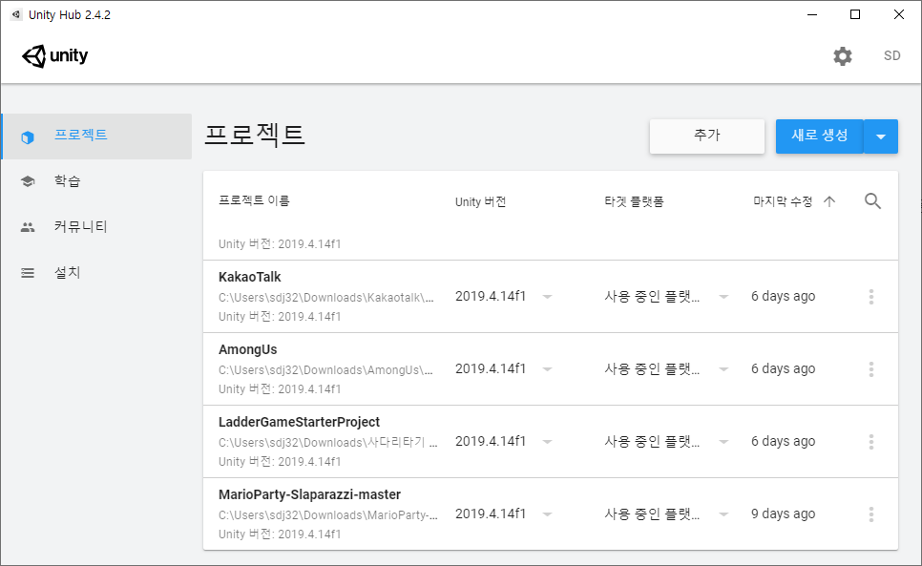The height and width of the screenshot is (566, 922).
Task: Click the AmongUs project path text
Action: point(325,369)
